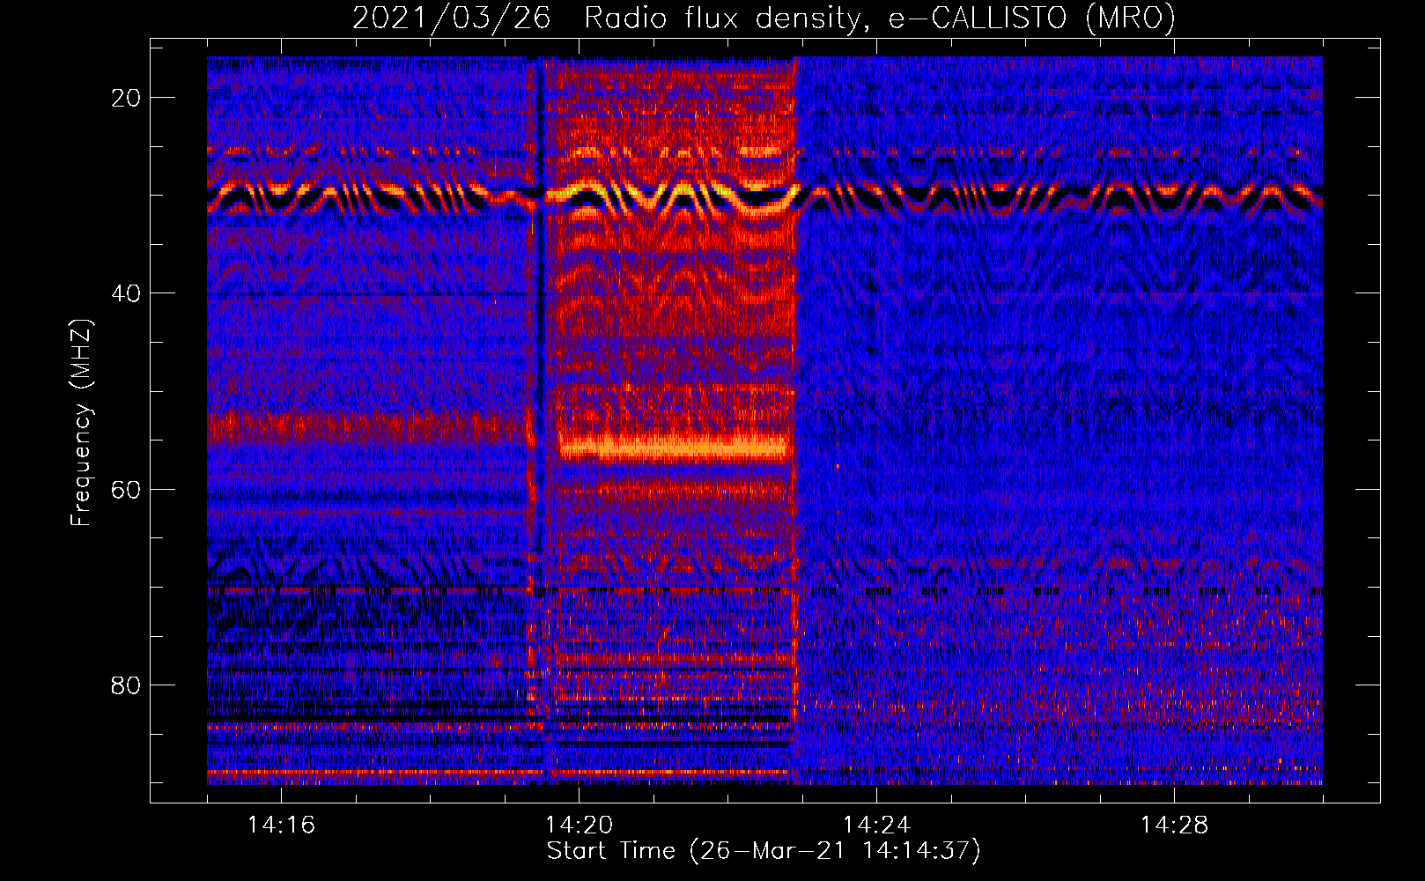Click the 'Start Time (26-Mar-21 14:14:37)' label
This screenshot has width=1425, height=881.
pos(764,851)
